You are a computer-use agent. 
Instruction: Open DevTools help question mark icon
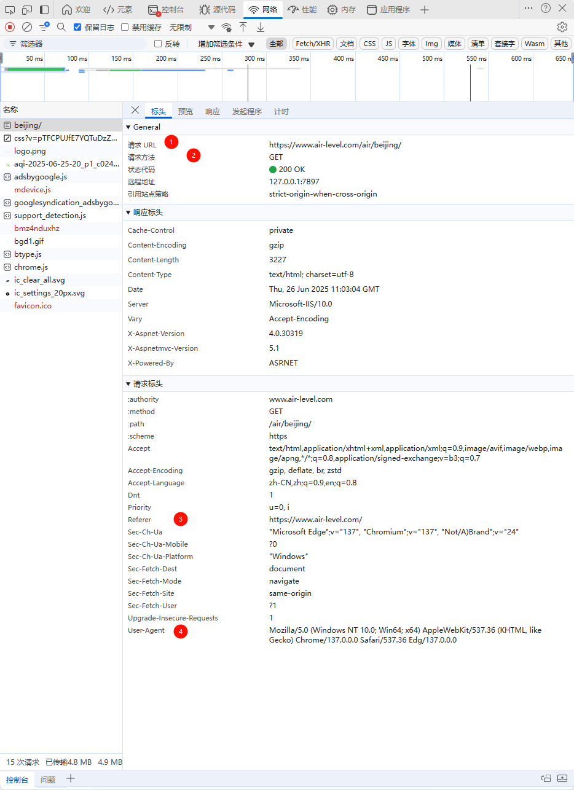546,8
